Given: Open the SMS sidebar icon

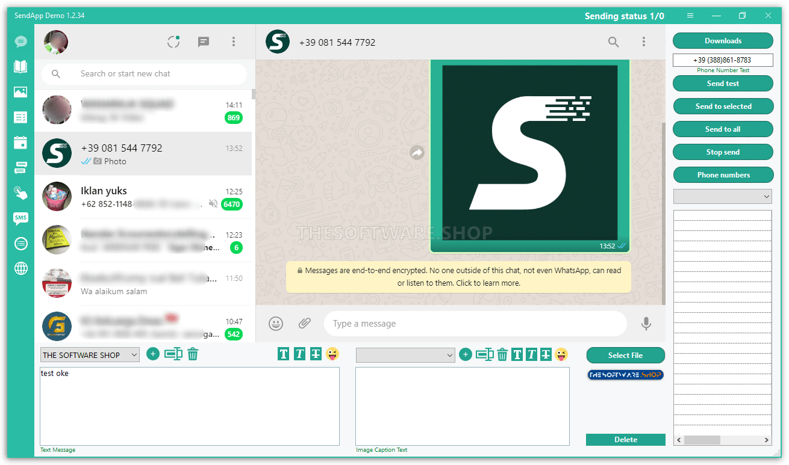Looking at the screenshot, I should click(x=21, y=218).
